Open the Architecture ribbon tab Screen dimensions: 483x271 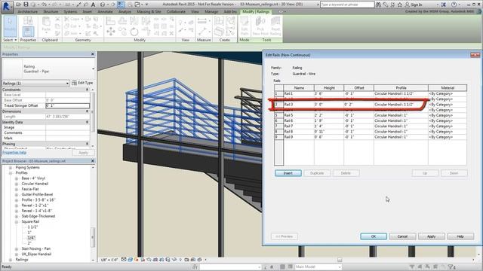28,12
